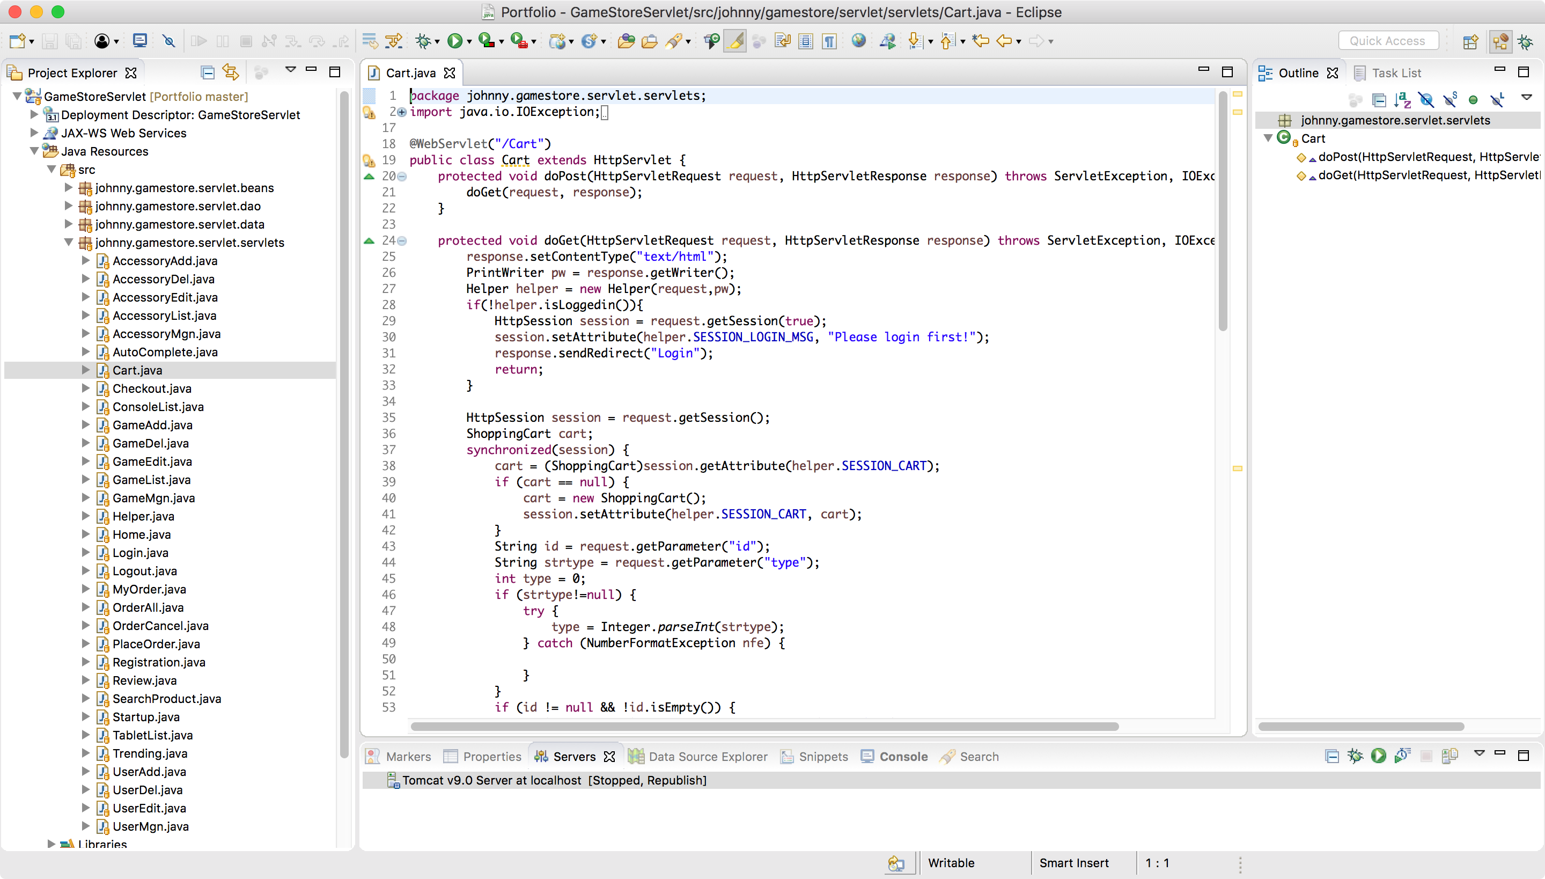Toggle Link with Editor in Project Explorer
This screenshot has height=879, width=1545.
point(231,72)
